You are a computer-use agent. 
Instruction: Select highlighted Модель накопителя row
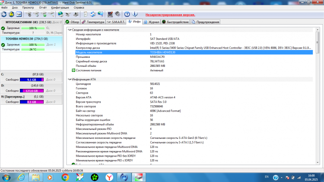[194, 53]
